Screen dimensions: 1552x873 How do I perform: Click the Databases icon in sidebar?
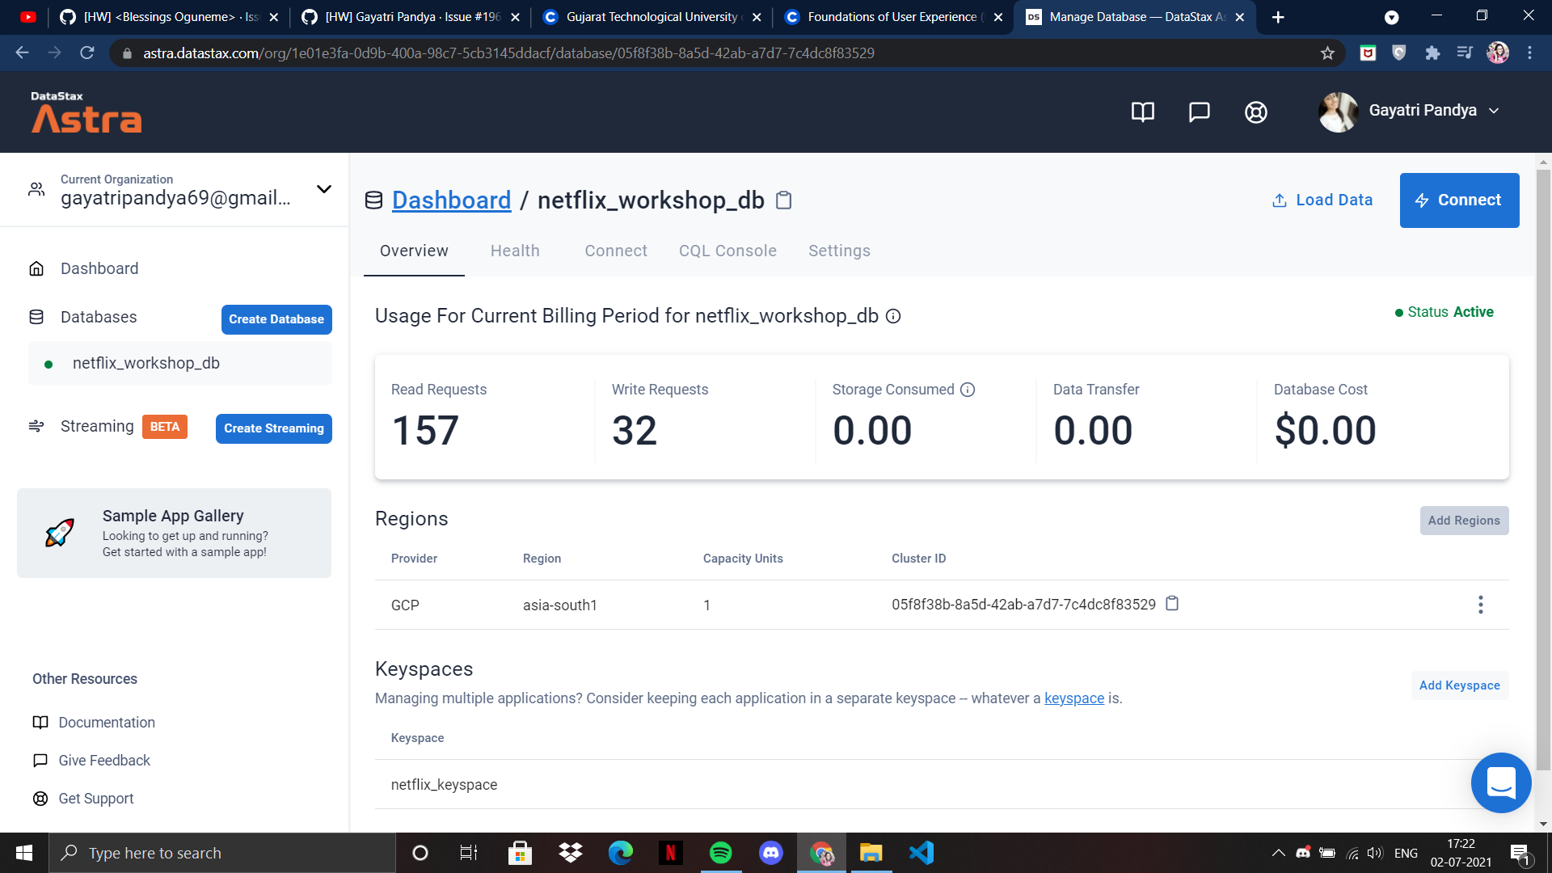(x=36, y=317)
